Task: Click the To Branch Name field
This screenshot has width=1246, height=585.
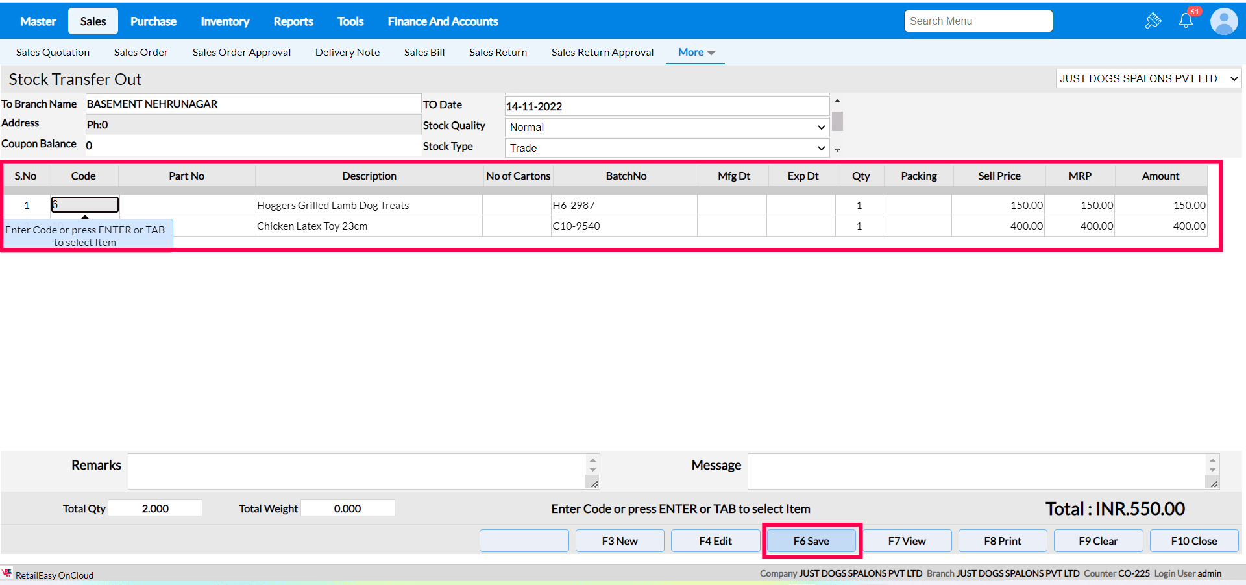Action: [x=253, y=104]
